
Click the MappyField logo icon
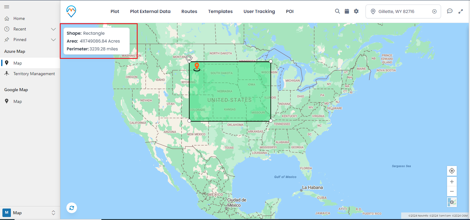(x=71, y=11)
